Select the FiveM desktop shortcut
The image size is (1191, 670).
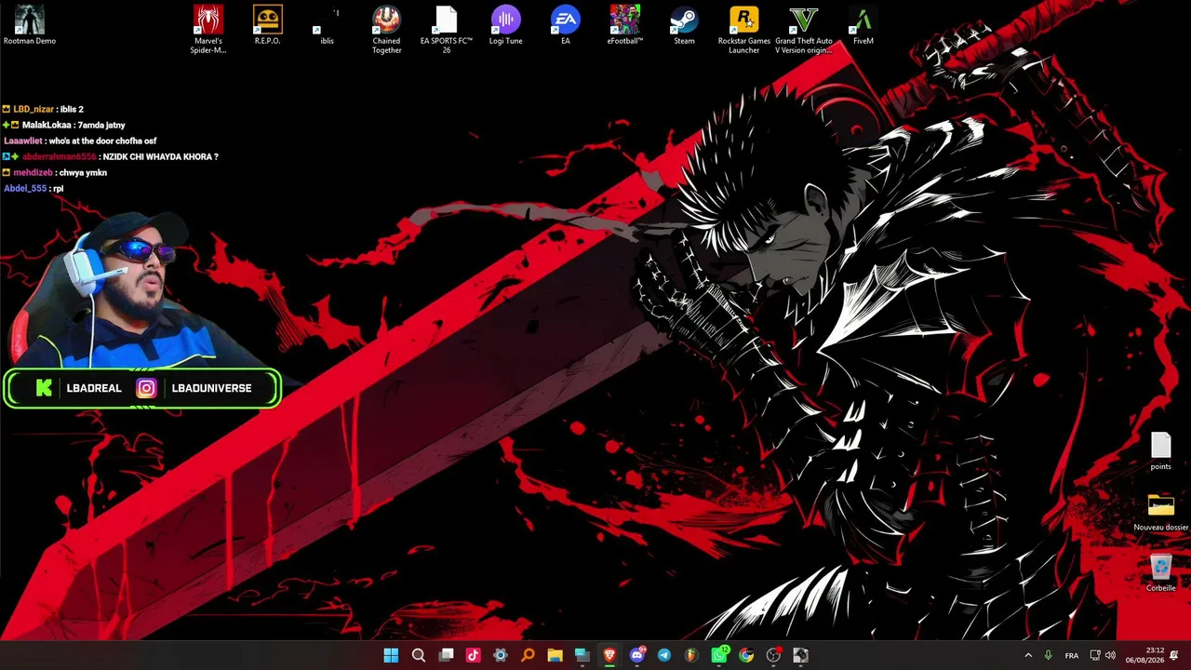[863, 25]
